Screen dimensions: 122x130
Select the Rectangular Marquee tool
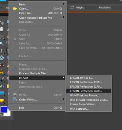(2, 37)
